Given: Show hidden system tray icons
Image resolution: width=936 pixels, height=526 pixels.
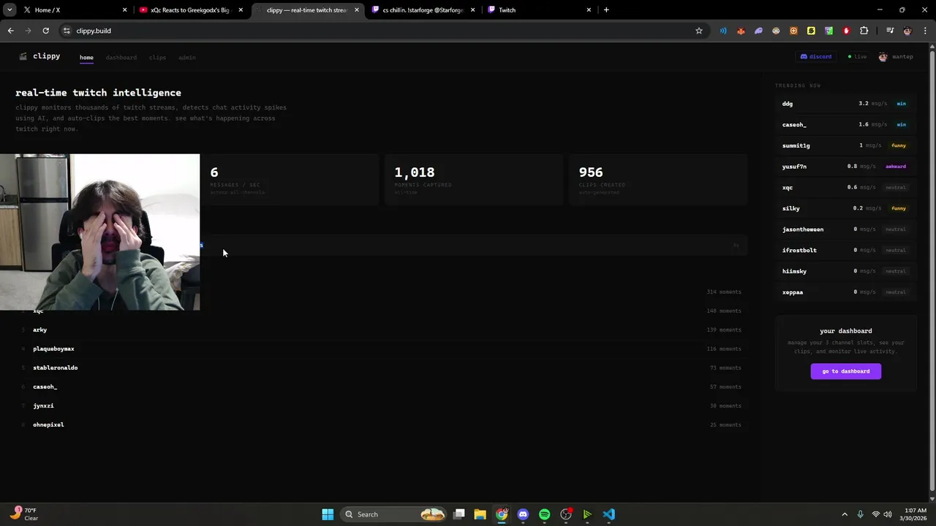Looking at the screenshot, I should (x=845, y=514).
